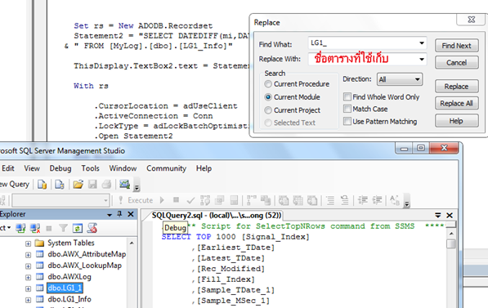Click the Disconnect icon in Object Explorer
Screen dimensions: 488x308
pos(35,229)
